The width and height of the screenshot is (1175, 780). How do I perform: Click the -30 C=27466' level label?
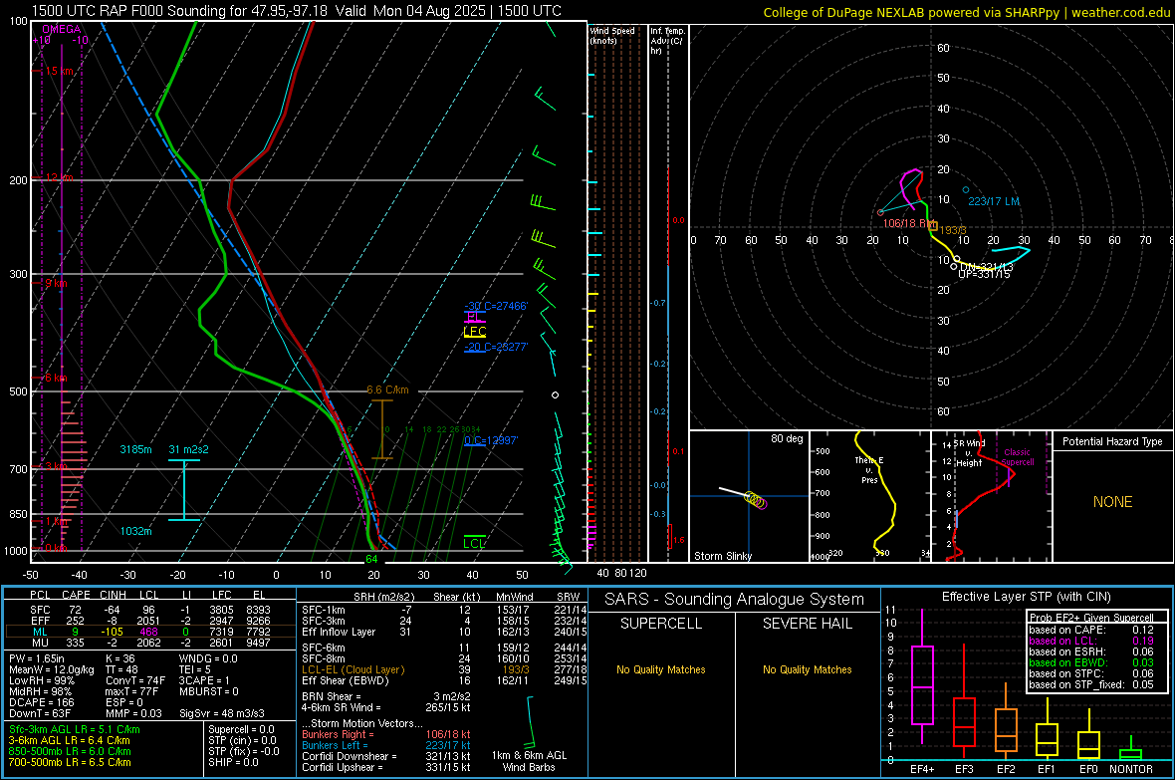pyautogui.click(x=496, y=306)
